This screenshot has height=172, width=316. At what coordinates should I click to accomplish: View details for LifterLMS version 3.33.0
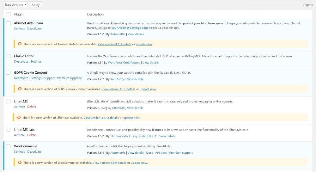pyautogui.click(x=135, y=108)
